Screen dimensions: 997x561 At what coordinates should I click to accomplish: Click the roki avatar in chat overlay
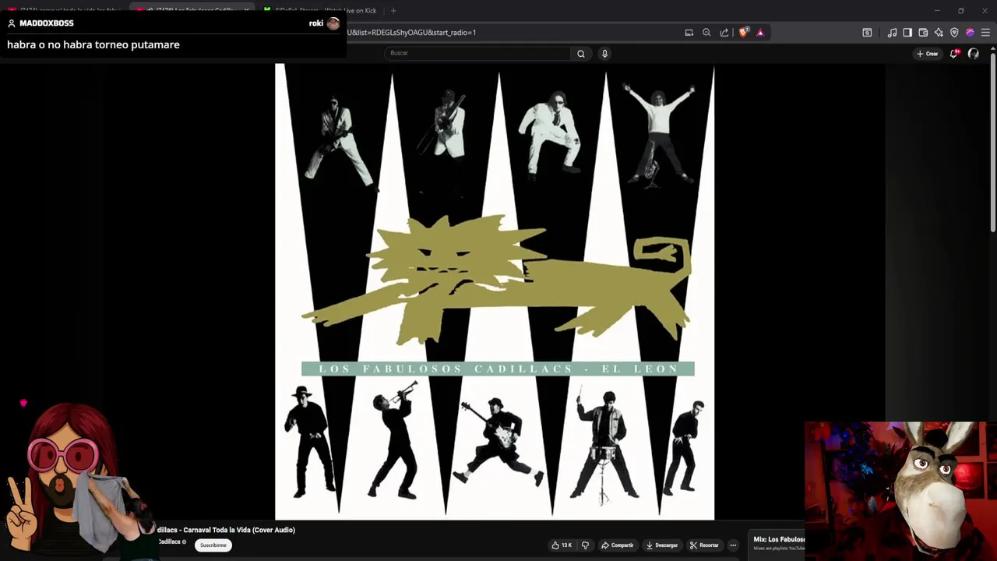pyautogui.click(x=333, y=23)
